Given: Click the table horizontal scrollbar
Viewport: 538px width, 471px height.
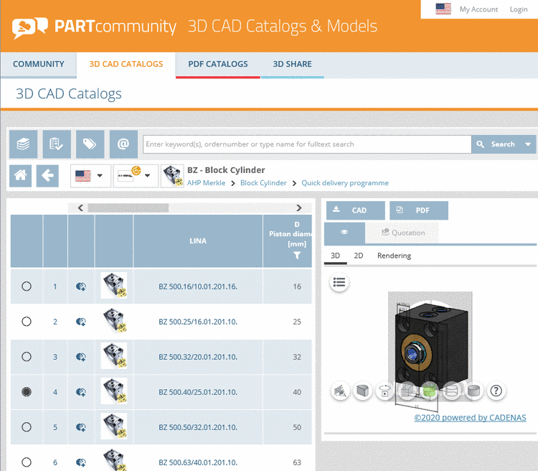Looking at the screenshot, I should coord(128,207).
